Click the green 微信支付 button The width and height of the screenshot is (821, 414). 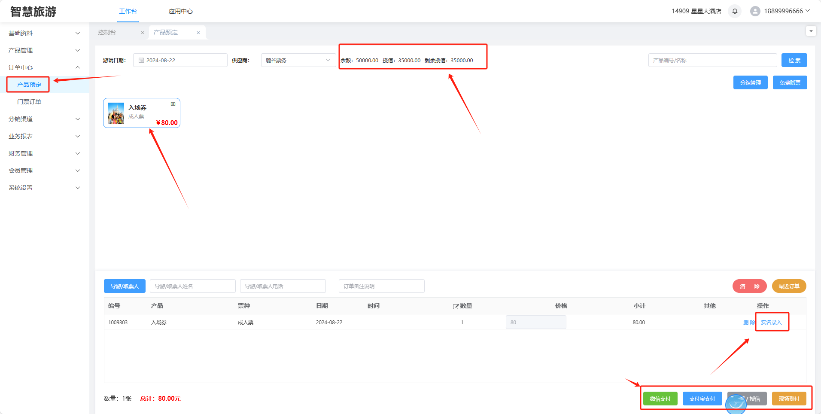pyautogui.click(x=660, y=399)
